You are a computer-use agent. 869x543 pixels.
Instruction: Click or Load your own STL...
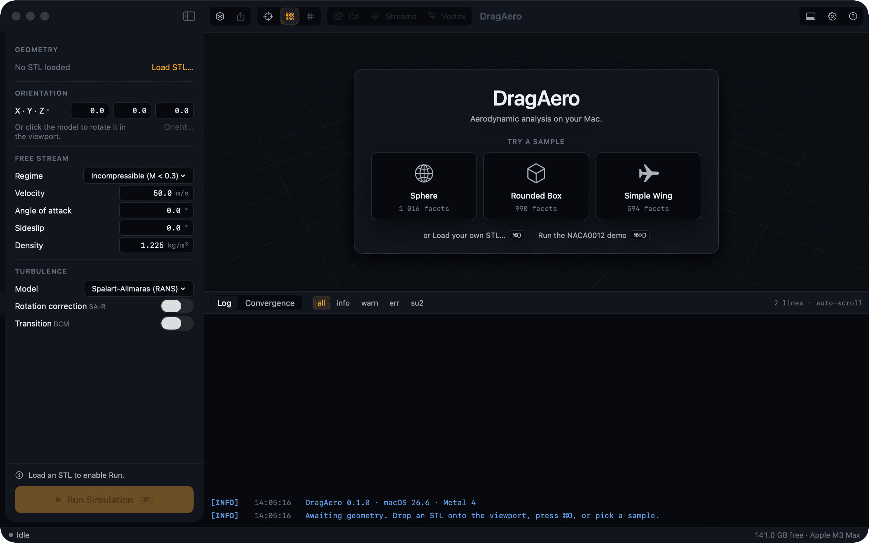tap(473, 235)
